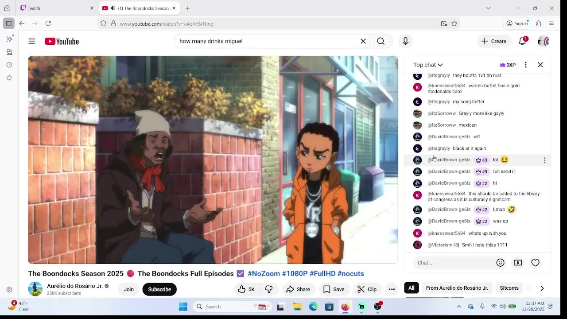
Task: Open Super Chat dollar icon
Action: [x=518, y=263]
